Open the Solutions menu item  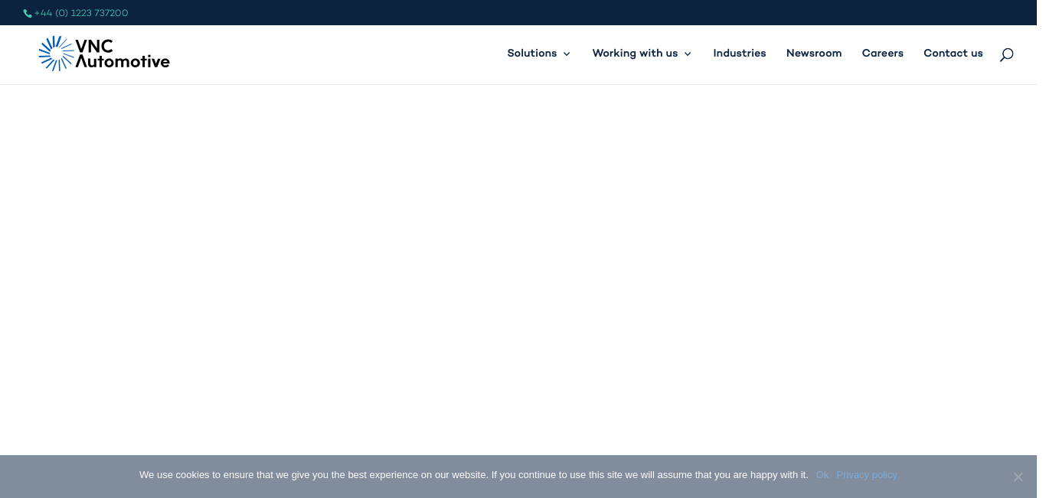[531, 54]
